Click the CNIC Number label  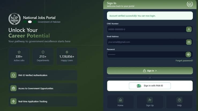[113, 24]
